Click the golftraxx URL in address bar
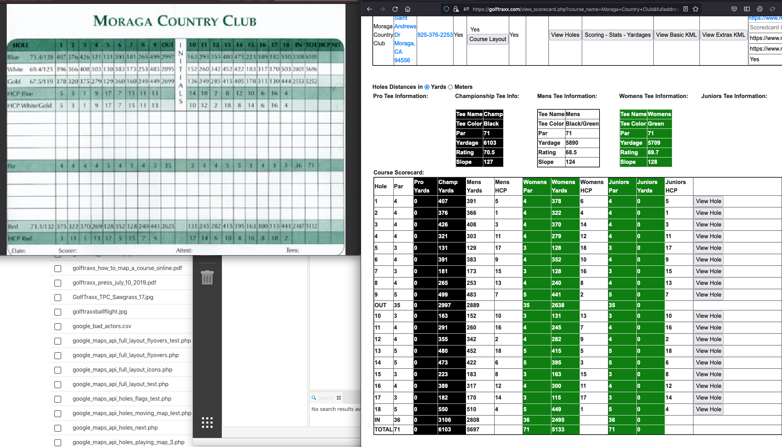The height and width of the screenshot is (447, 782). 575,9
